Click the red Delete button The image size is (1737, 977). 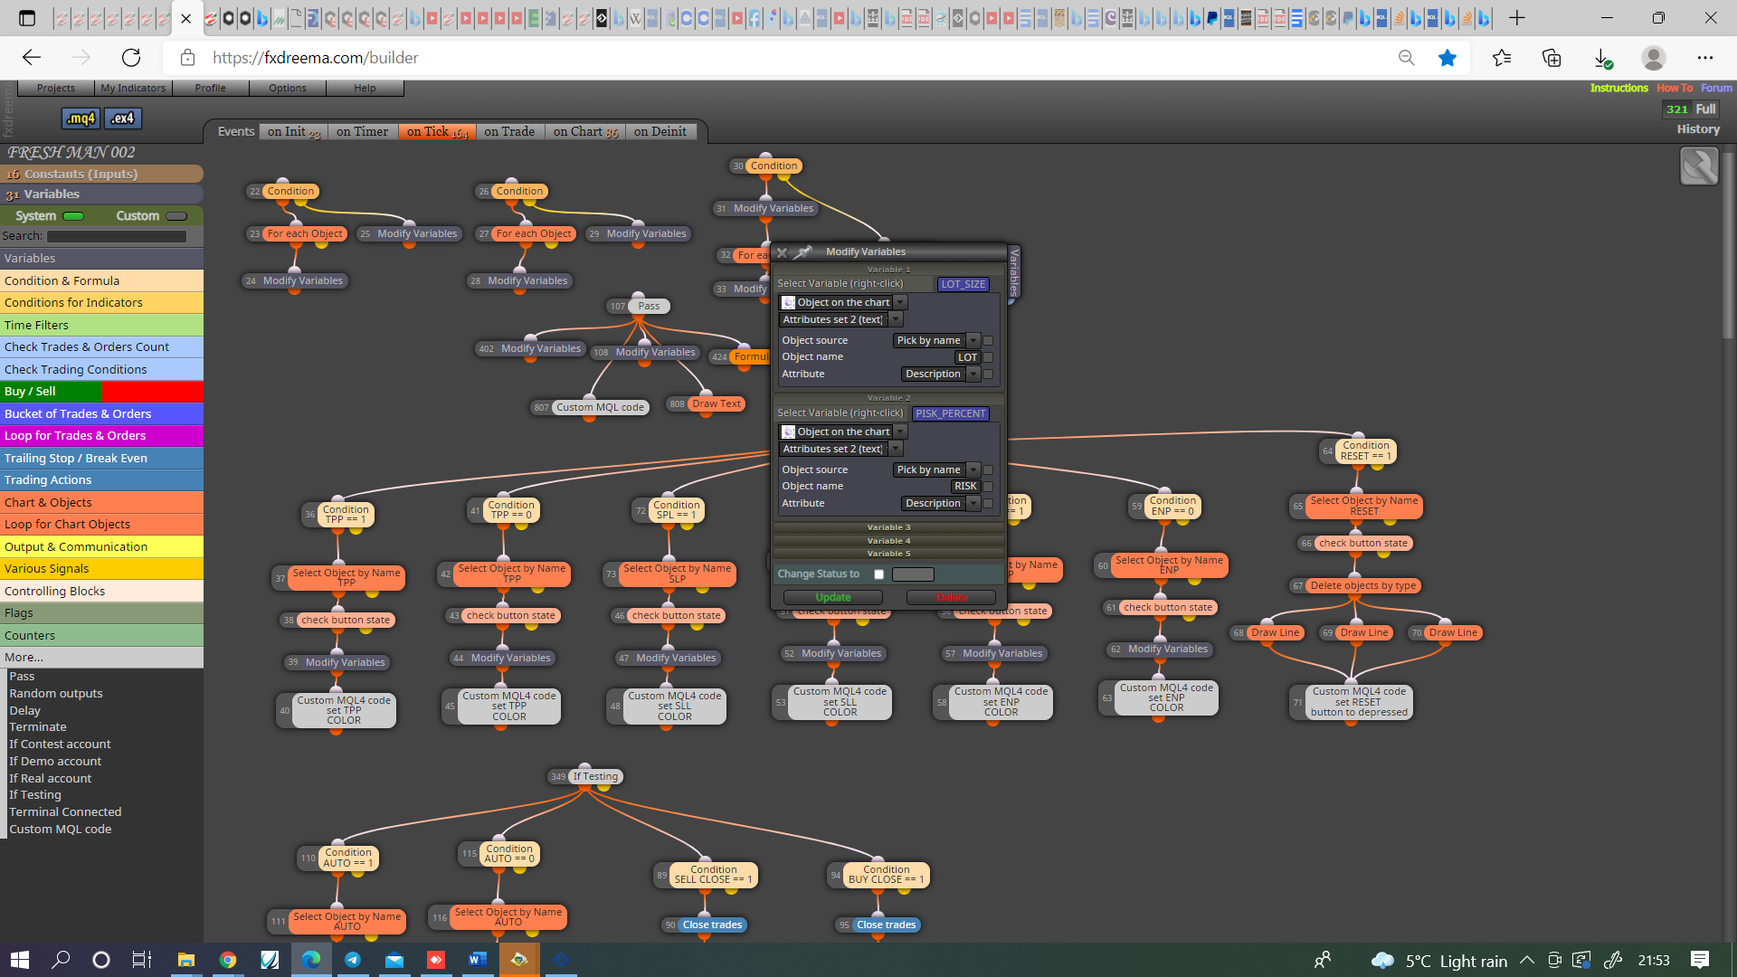pyautogui.click(x=951, y=598)
